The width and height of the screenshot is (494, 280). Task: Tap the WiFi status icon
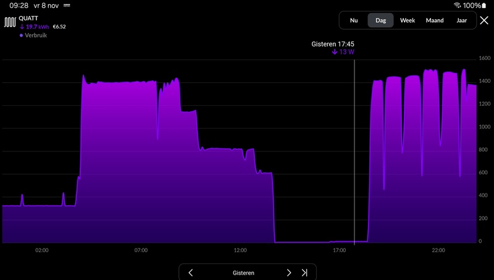click(457, 6)
